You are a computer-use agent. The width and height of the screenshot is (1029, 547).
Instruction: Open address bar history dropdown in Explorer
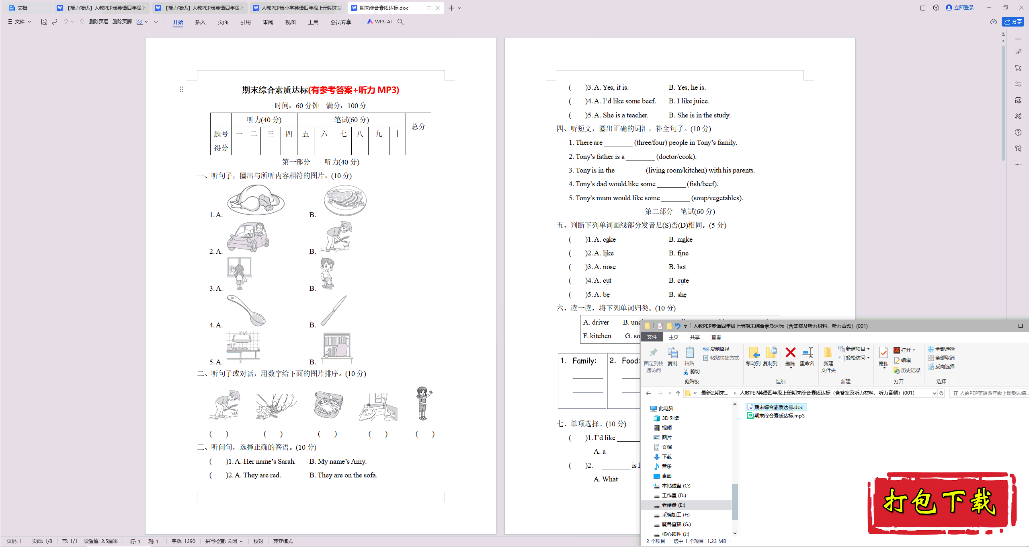pos(934,393)
